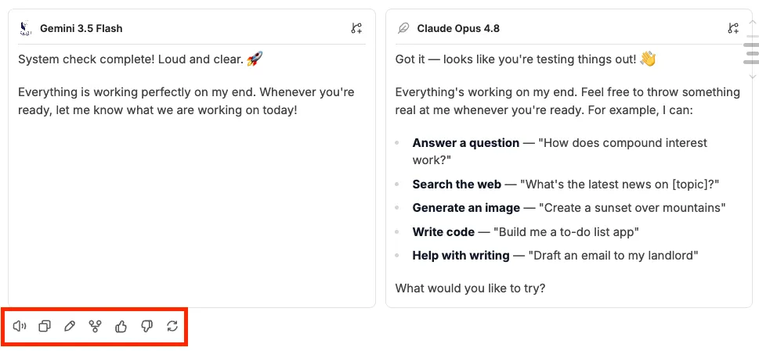This screenshot has width=759, height=351.
Task: Click the bold "Write code" text
Action: (443, 231)
